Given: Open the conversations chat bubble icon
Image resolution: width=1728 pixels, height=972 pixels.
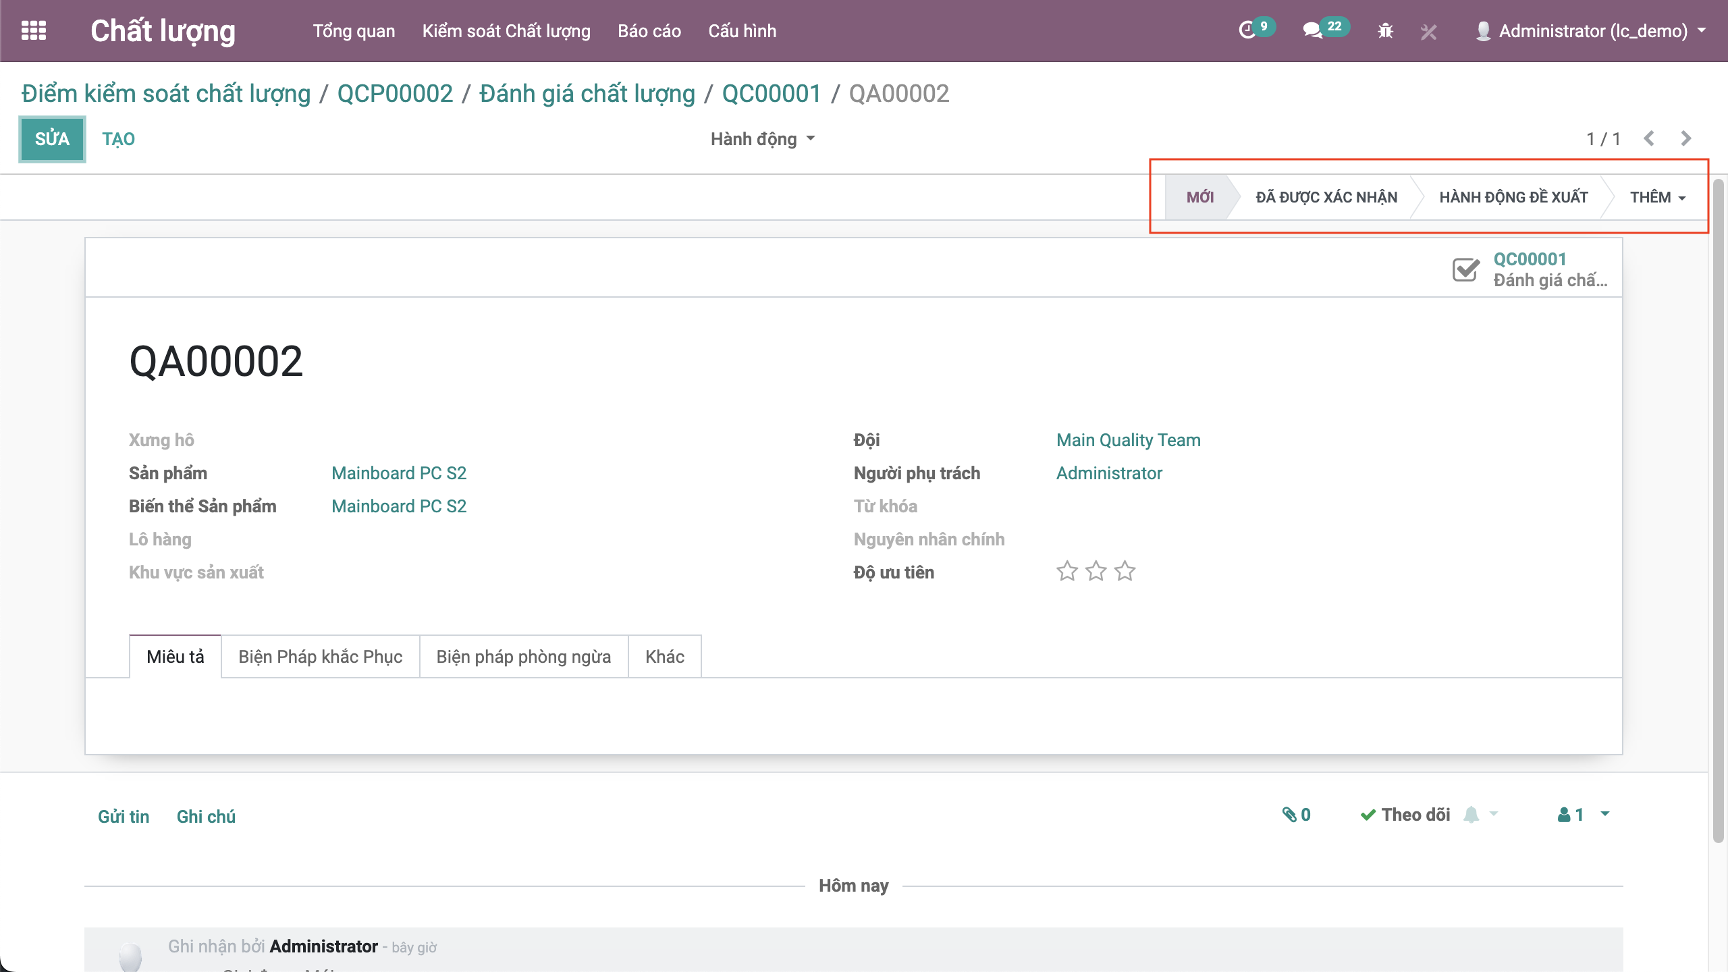Looking at the screenshot, I should [1312, 31].
